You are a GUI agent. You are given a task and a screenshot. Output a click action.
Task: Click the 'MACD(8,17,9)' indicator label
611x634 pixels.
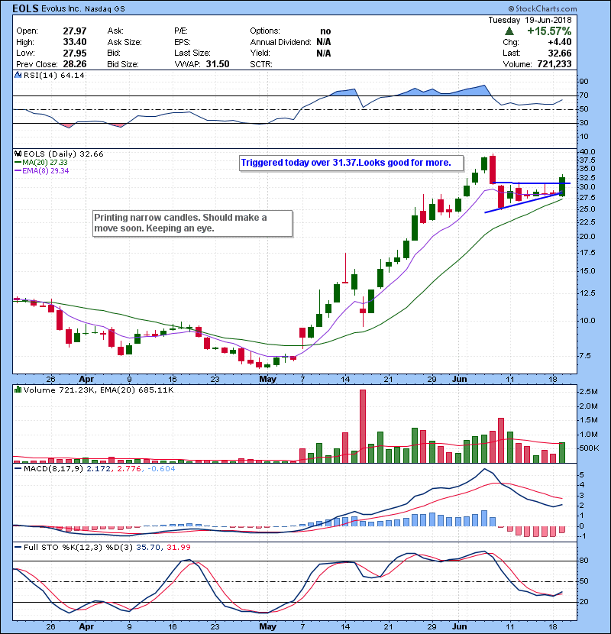[53, 469]
